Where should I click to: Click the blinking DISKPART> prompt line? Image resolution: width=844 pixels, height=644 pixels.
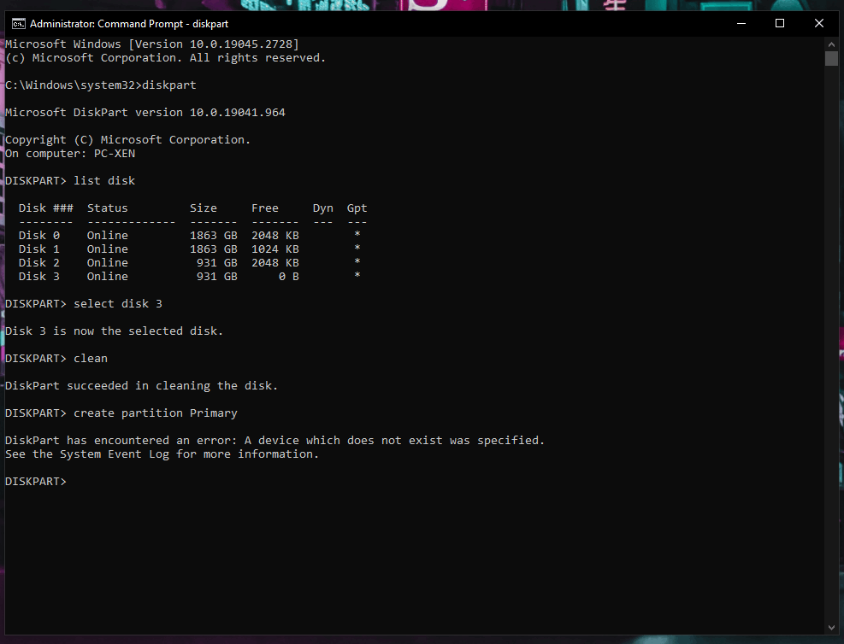click(x=36, y=481)
